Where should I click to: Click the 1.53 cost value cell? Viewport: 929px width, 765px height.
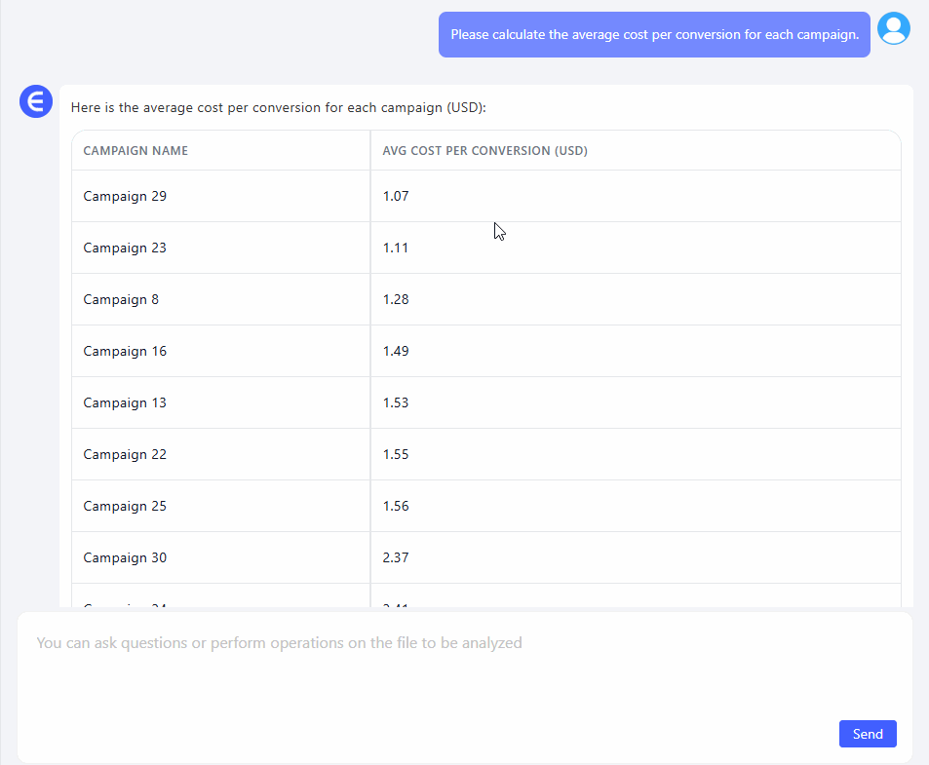coord(396,402)
